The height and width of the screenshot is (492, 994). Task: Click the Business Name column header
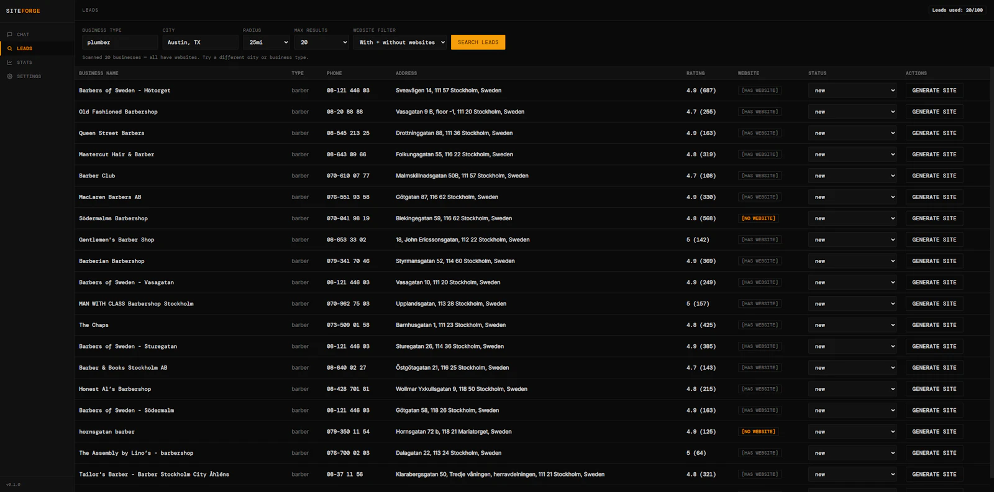(x=98, y=73)
